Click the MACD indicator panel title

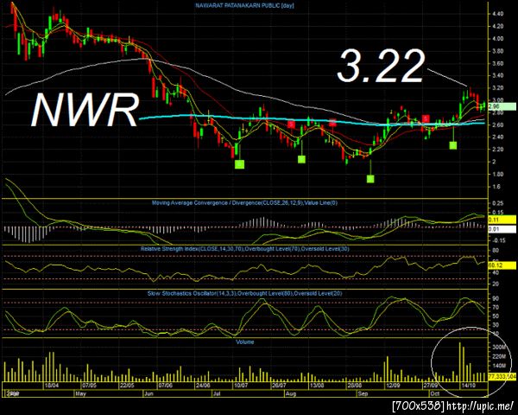tap(244, 203)
